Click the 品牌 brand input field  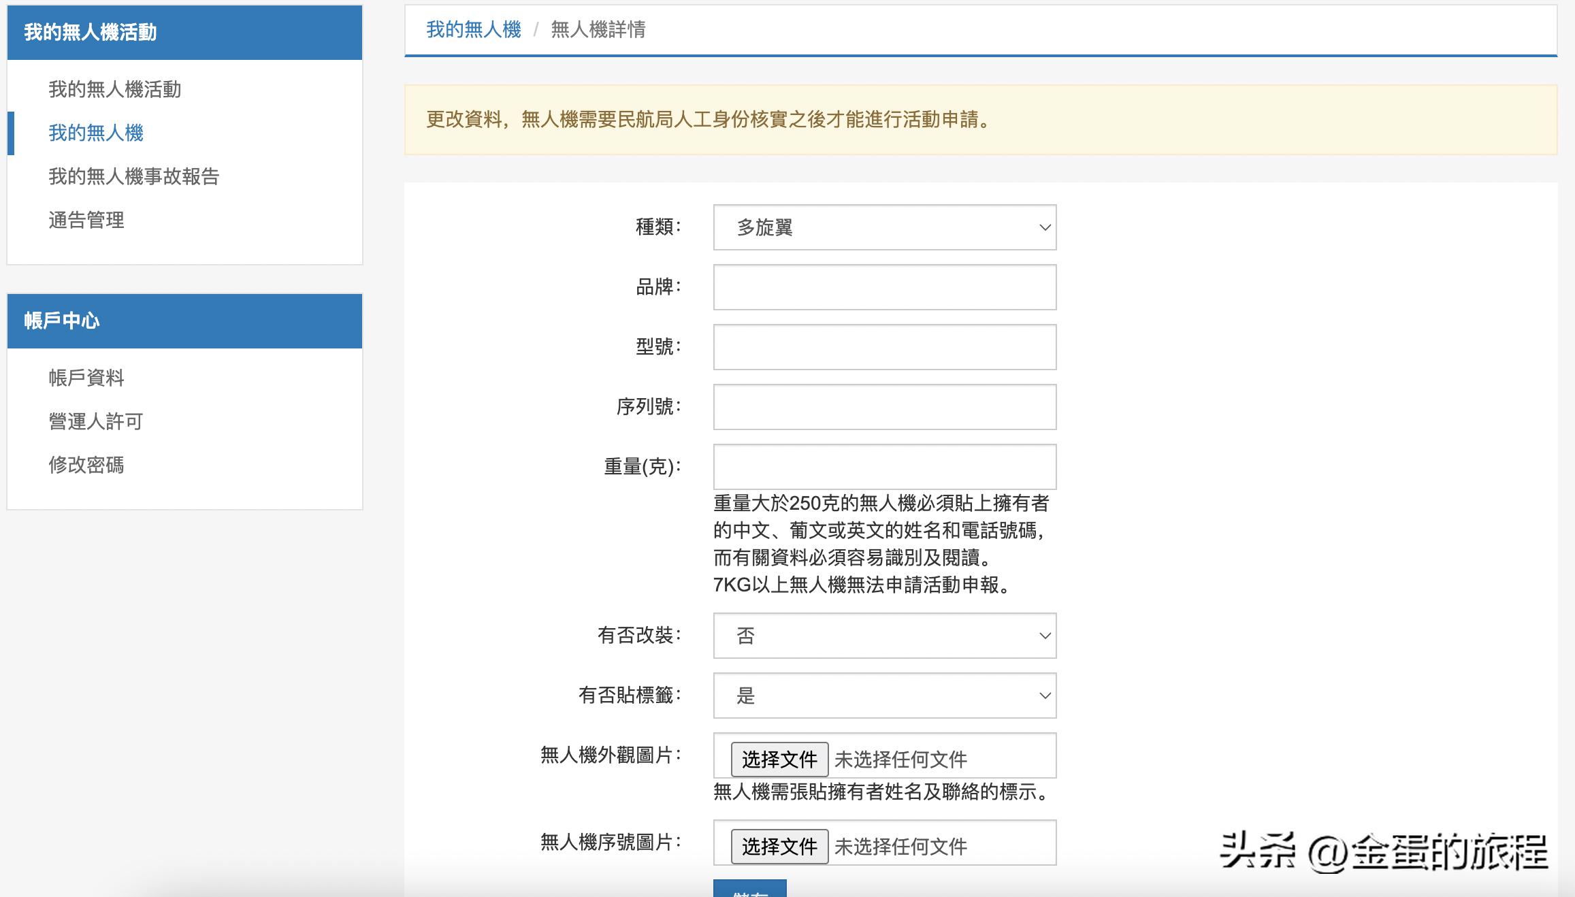tap(883, 287)
